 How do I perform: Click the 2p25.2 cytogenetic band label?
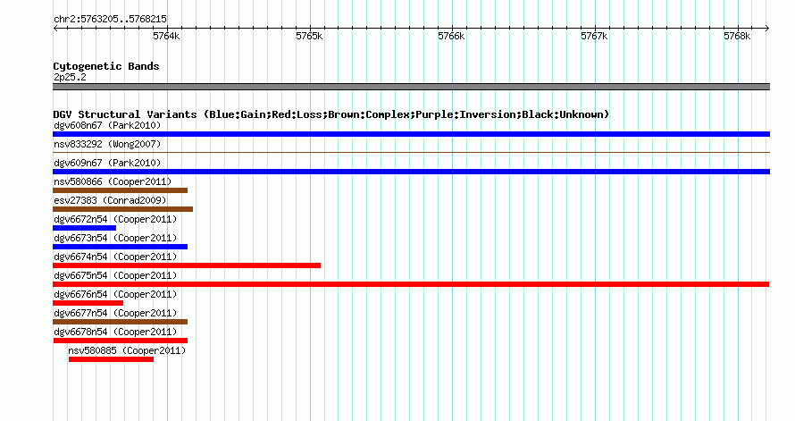70,77
